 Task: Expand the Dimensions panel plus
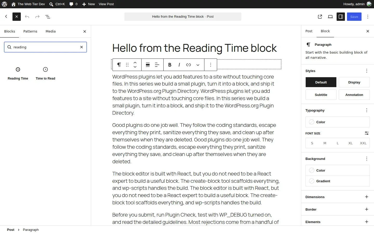[x=367, y=197]
